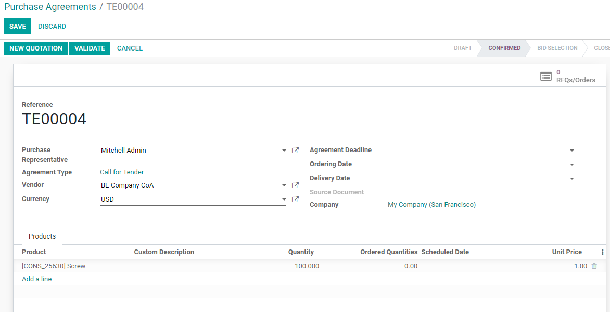This screenshot has width=610, height=312.
Task: Open Agreement Deadline date picker
Action: click(571, 151)
